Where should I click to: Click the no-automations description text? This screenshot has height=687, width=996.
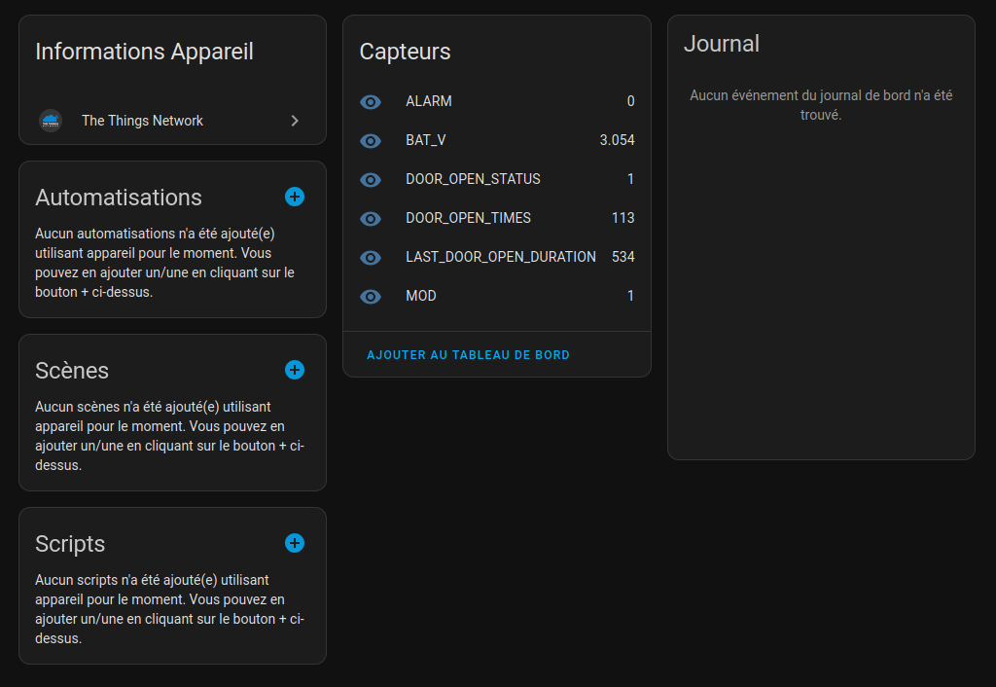click(x=165, y=263)
